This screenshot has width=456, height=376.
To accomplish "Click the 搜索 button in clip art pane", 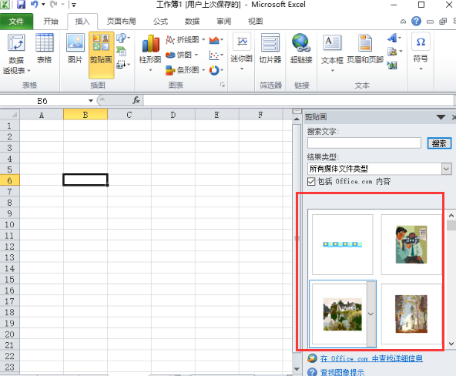I will click(439, 143).
